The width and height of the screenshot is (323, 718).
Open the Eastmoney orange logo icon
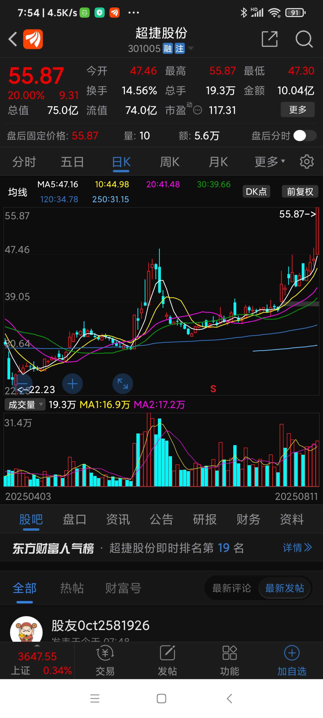tap(33, 39)
